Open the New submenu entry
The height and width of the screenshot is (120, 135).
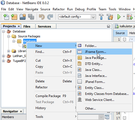52,46
